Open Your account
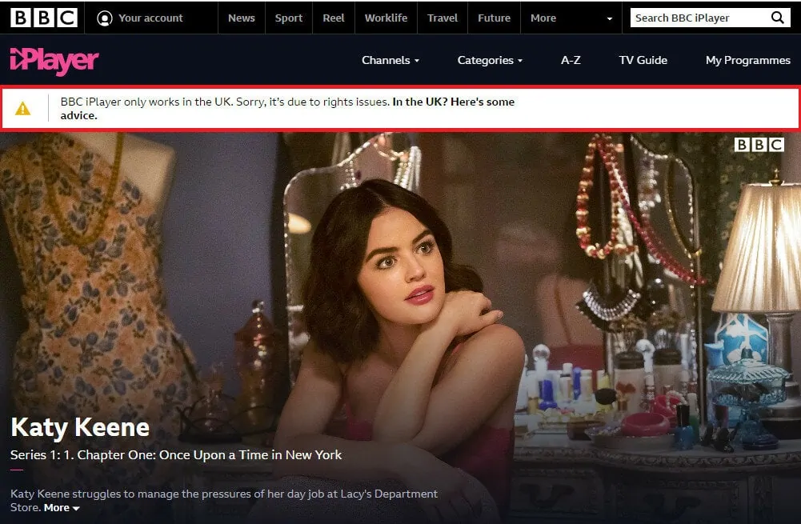 150,18
